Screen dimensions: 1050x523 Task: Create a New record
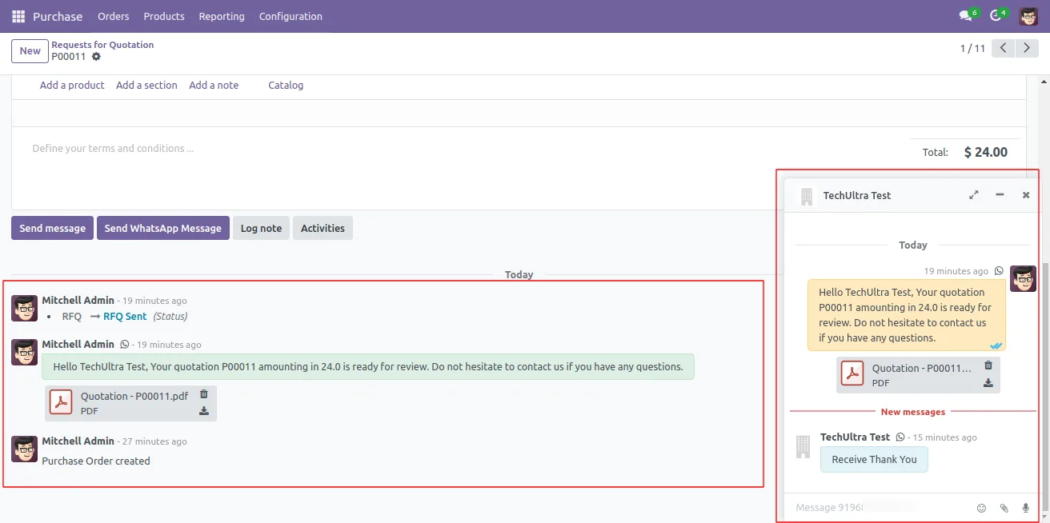pyautogui.click(x=30, y=50)
